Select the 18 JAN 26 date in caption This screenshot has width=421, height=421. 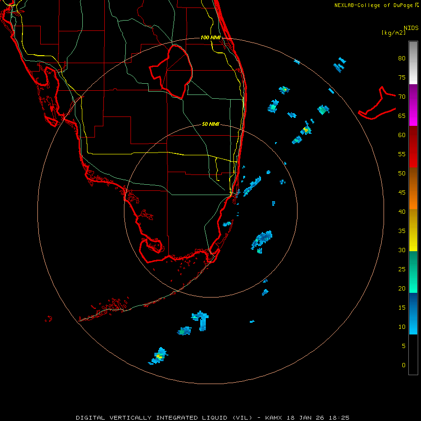[x=306, y=418]
